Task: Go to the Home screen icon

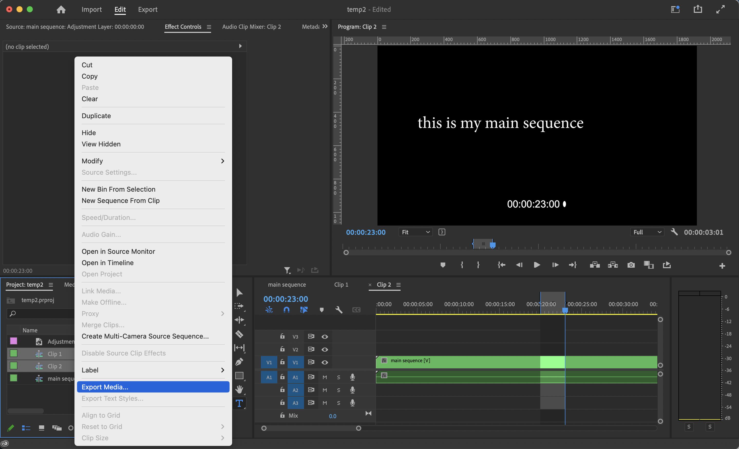Action: pos(61,10)
